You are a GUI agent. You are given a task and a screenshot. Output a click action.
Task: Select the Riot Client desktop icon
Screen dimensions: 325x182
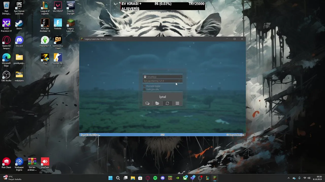[6, 163]
